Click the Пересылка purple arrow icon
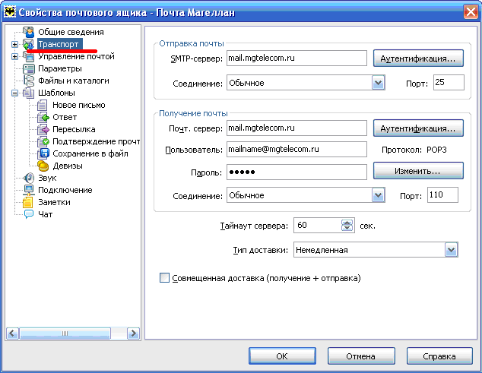The height and width of the screenshot is (373, 482). tap(43, 129)
